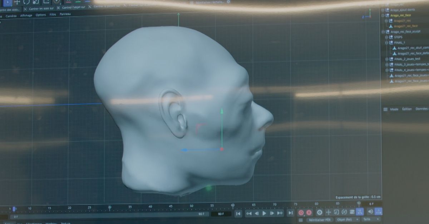Go to the animation end
This screenshot has width=429, height=224.
[290, 213]
